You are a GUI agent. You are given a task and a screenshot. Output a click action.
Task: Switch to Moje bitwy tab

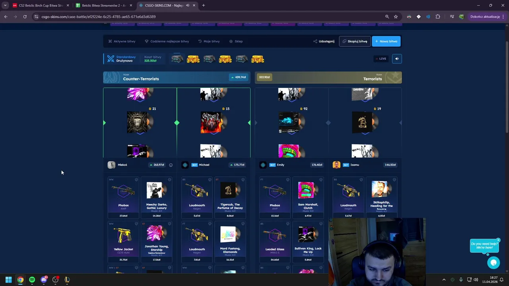(209, 41)
